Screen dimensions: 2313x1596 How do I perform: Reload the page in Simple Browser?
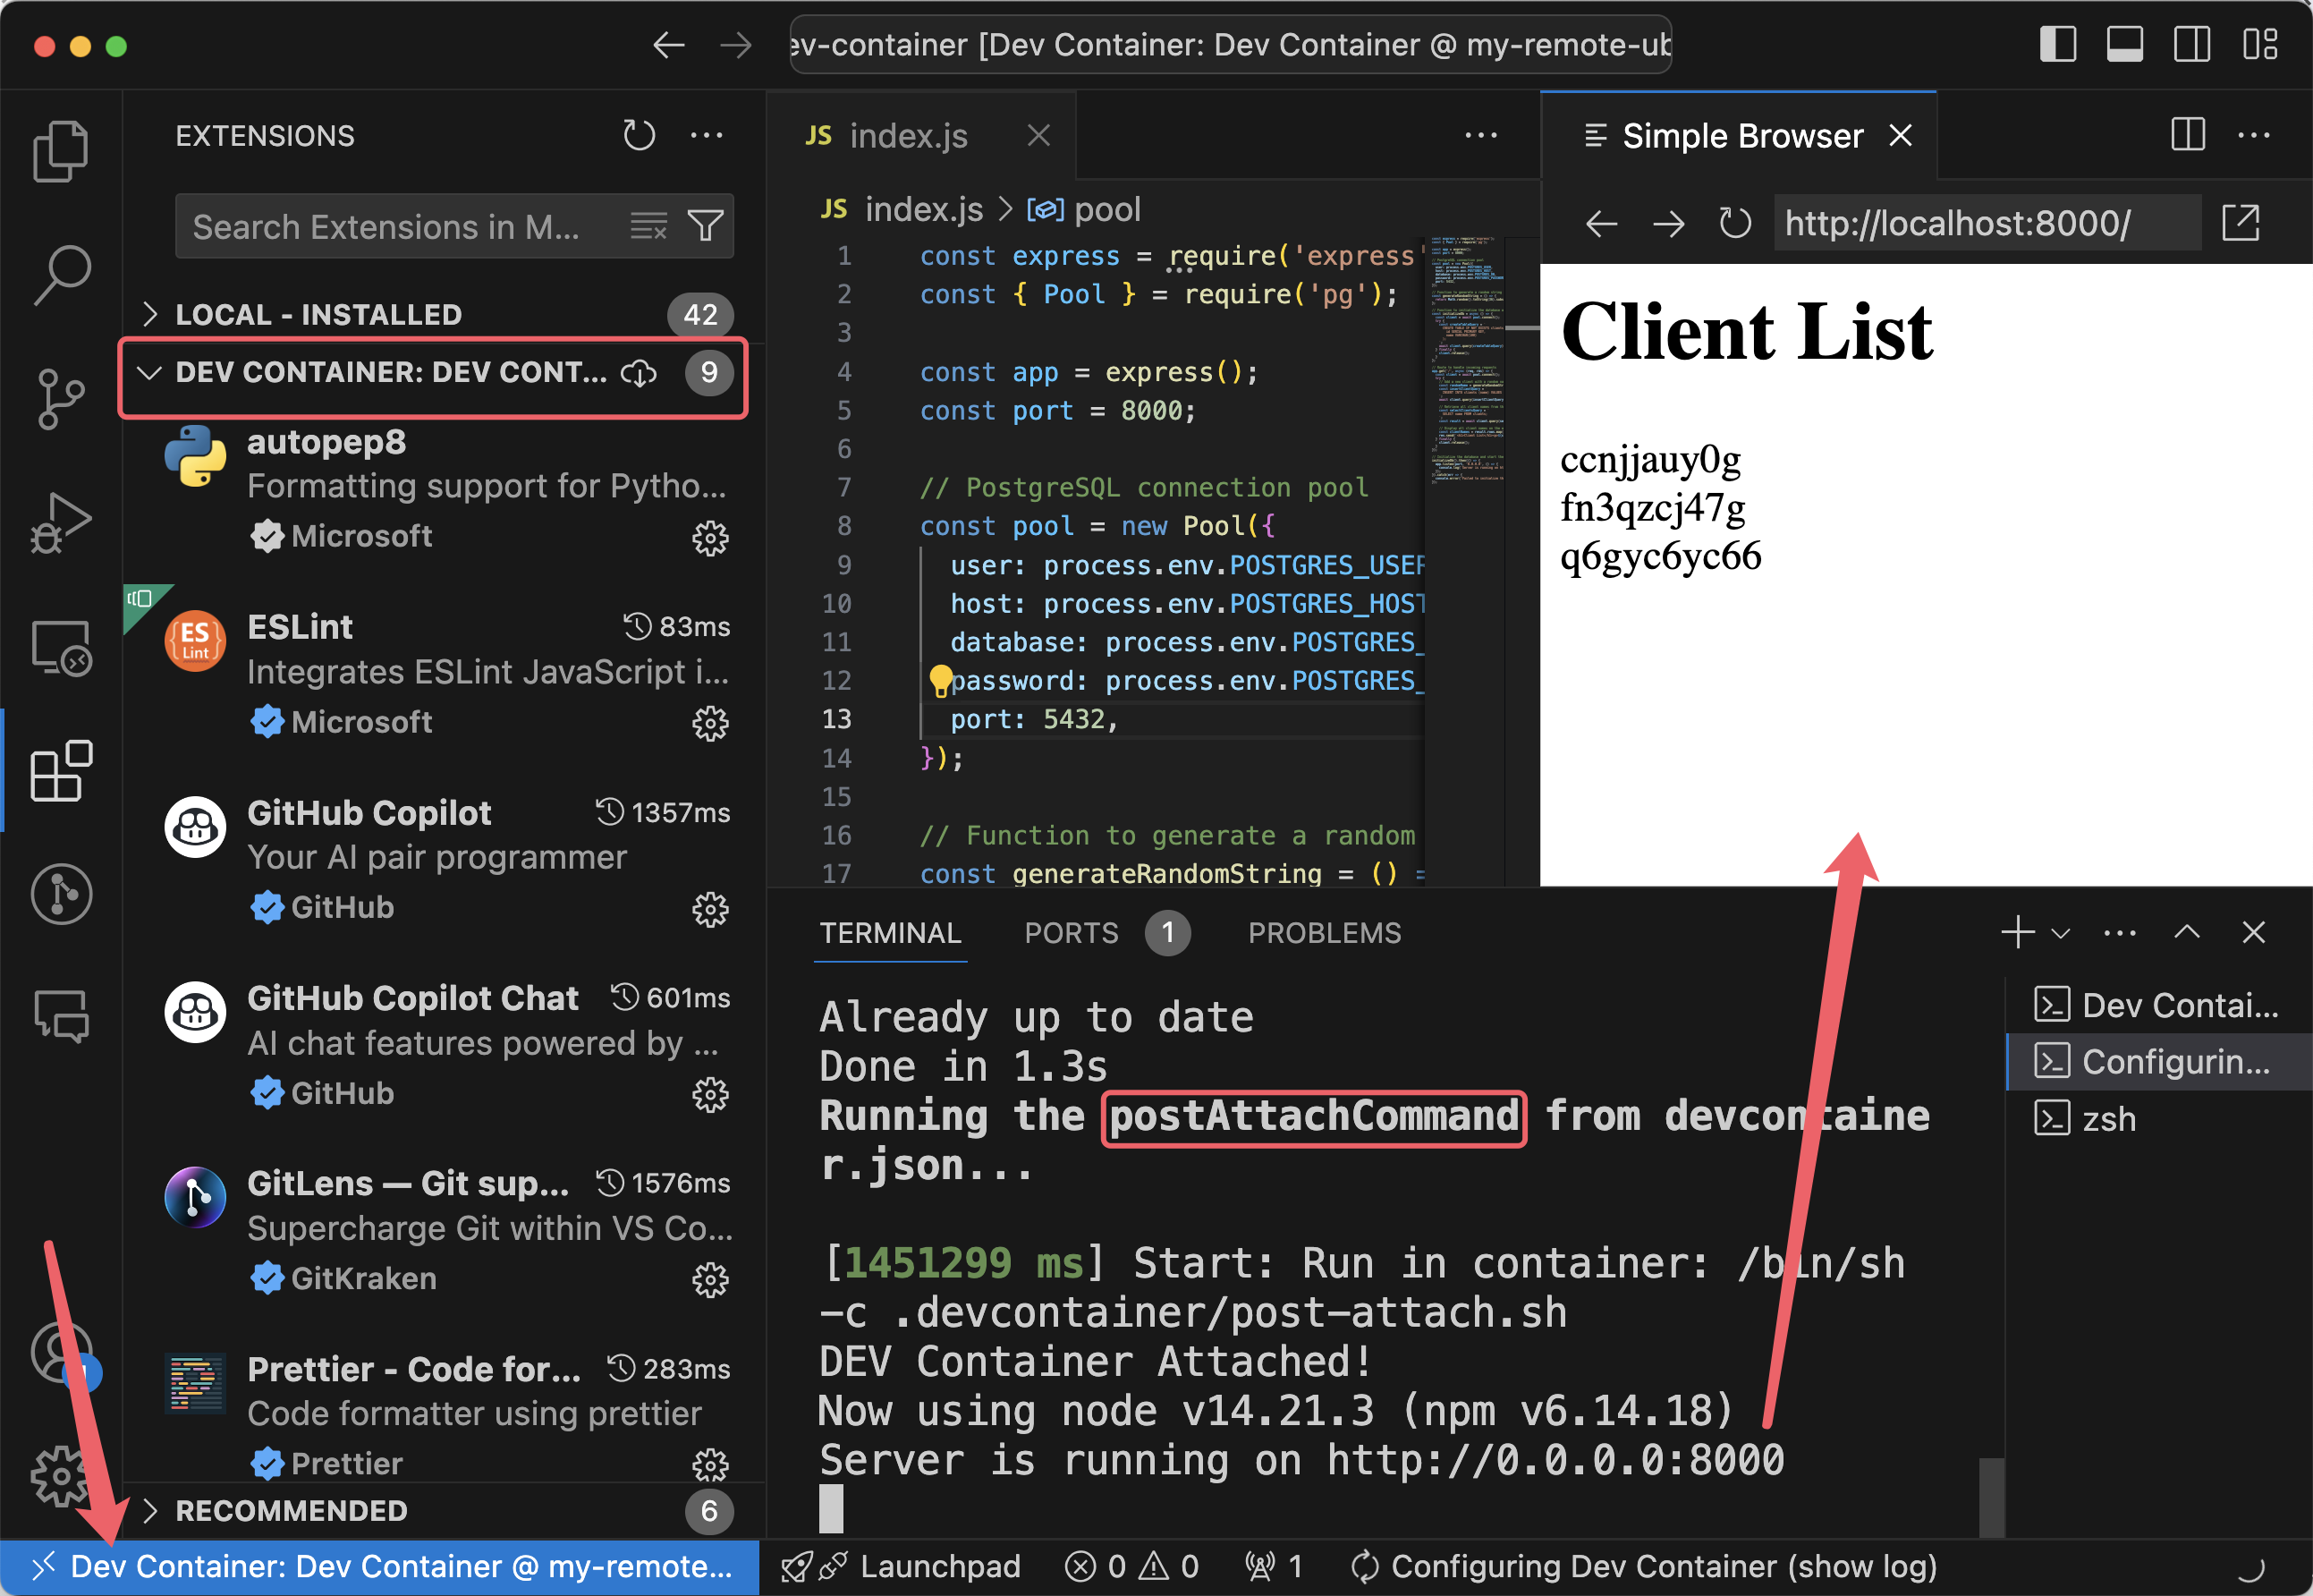pyautogui.click(x=1734, y=223)
